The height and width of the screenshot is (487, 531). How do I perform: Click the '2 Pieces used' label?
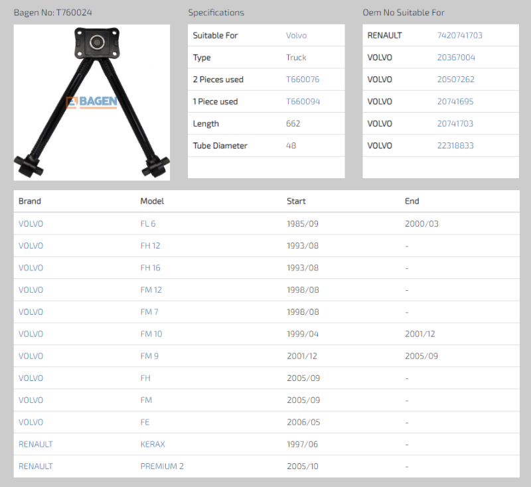click(x=218, y=80)
